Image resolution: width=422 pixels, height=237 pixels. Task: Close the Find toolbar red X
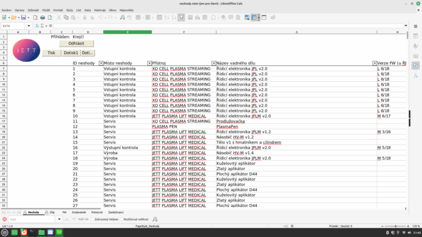click(4, 219)
